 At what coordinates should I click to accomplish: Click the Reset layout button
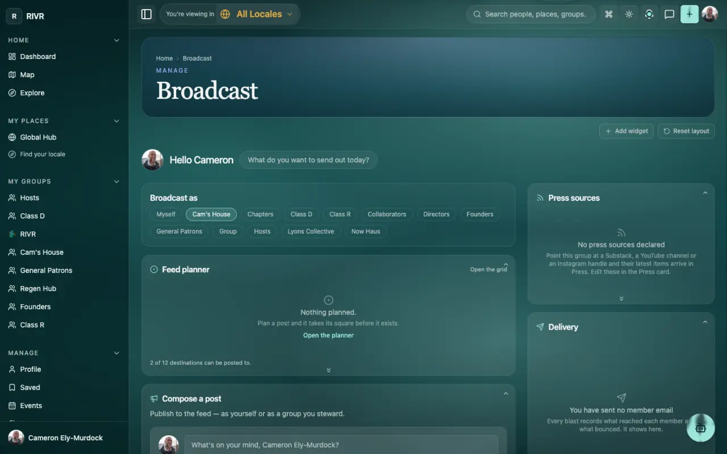(686, 131)
